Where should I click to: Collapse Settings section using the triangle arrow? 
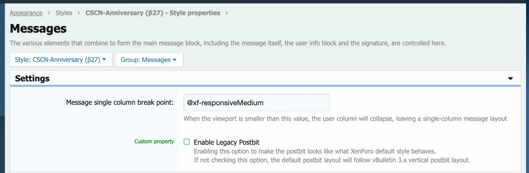click(510, 78)
